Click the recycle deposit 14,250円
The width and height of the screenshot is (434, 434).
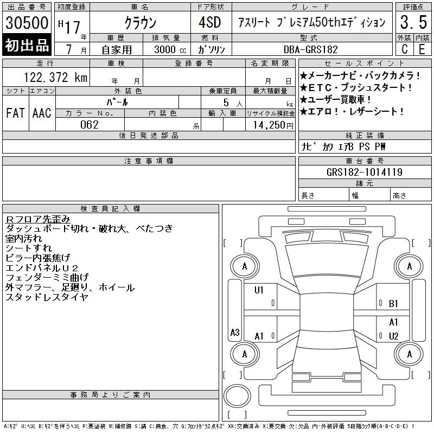pyautogui.click(x=273, y=125)
